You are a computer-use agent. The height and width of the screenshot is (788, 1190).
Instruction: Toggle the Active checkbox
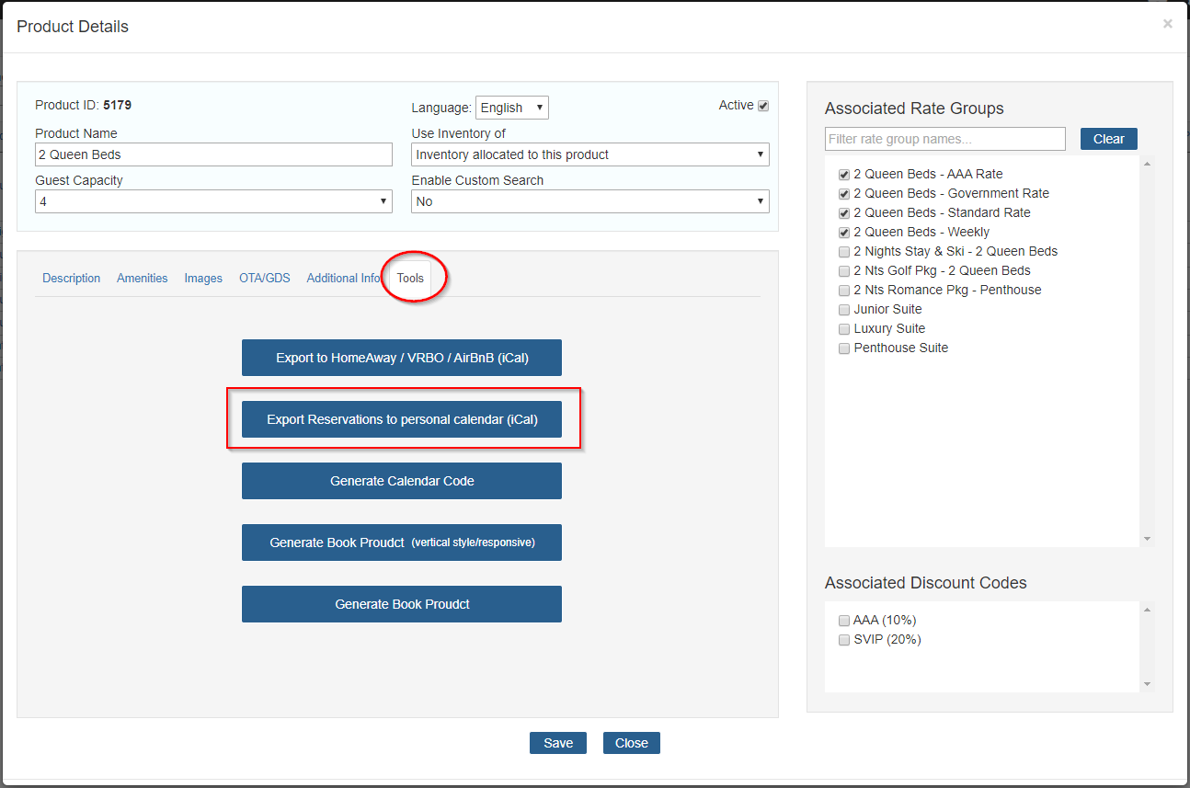(x=763, y=106)
